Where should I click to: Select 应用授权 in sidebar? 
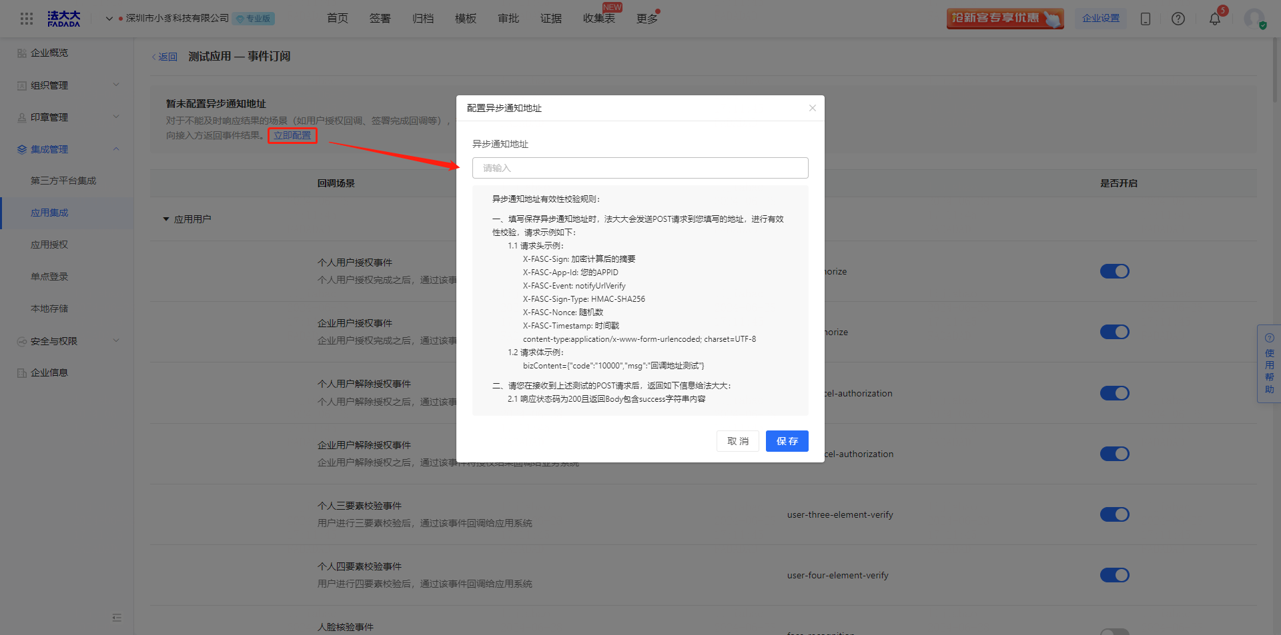[x=49, y=245]
